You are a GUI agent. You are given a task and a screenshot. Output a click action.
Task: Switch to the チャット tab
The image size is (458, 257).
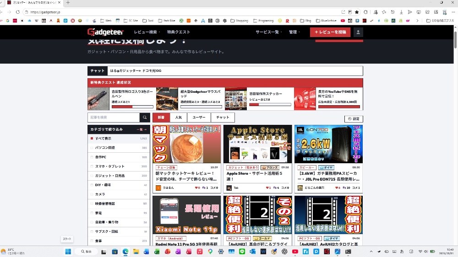click(x=223, y=117)
